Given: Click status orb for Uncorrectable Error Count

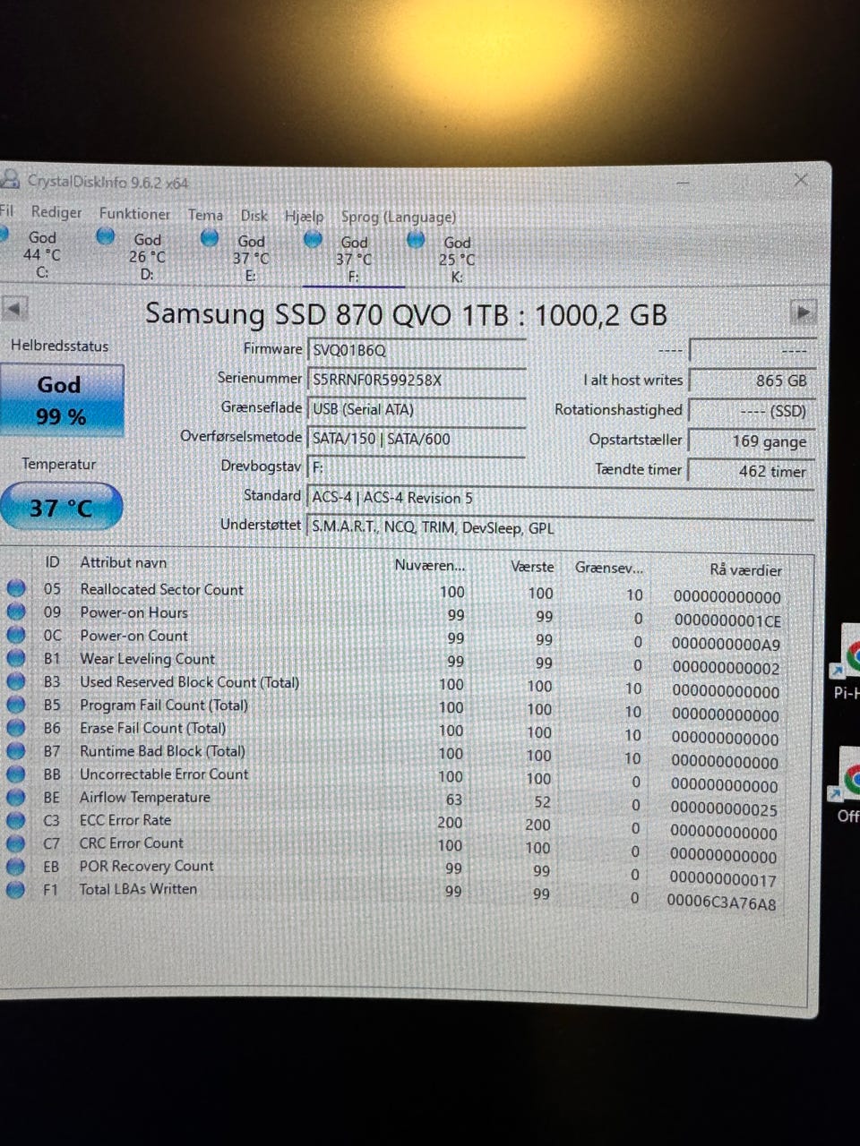Looking at the screenshot, I should 16,774.
